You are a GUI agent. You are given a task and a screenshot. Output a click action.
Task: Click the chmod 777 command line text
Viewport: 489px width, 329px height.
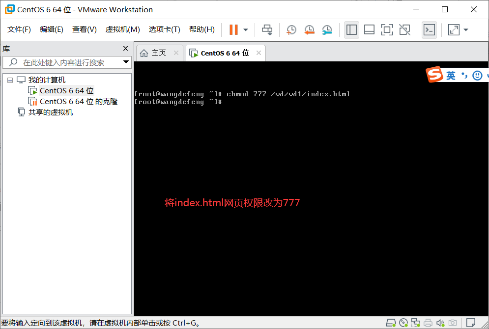point(288,94)
